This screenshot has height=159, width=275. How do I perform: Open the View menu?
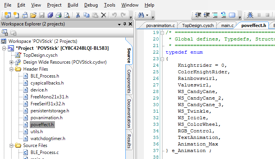tap(36, 5)
